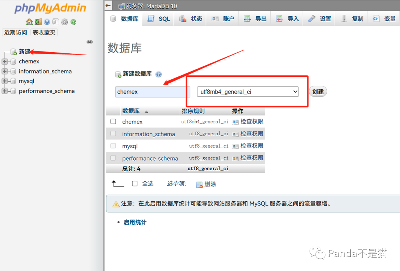Open navigation panel settings gear icon
The height and width of the screenshot is (271, 400).
point(64,22)
